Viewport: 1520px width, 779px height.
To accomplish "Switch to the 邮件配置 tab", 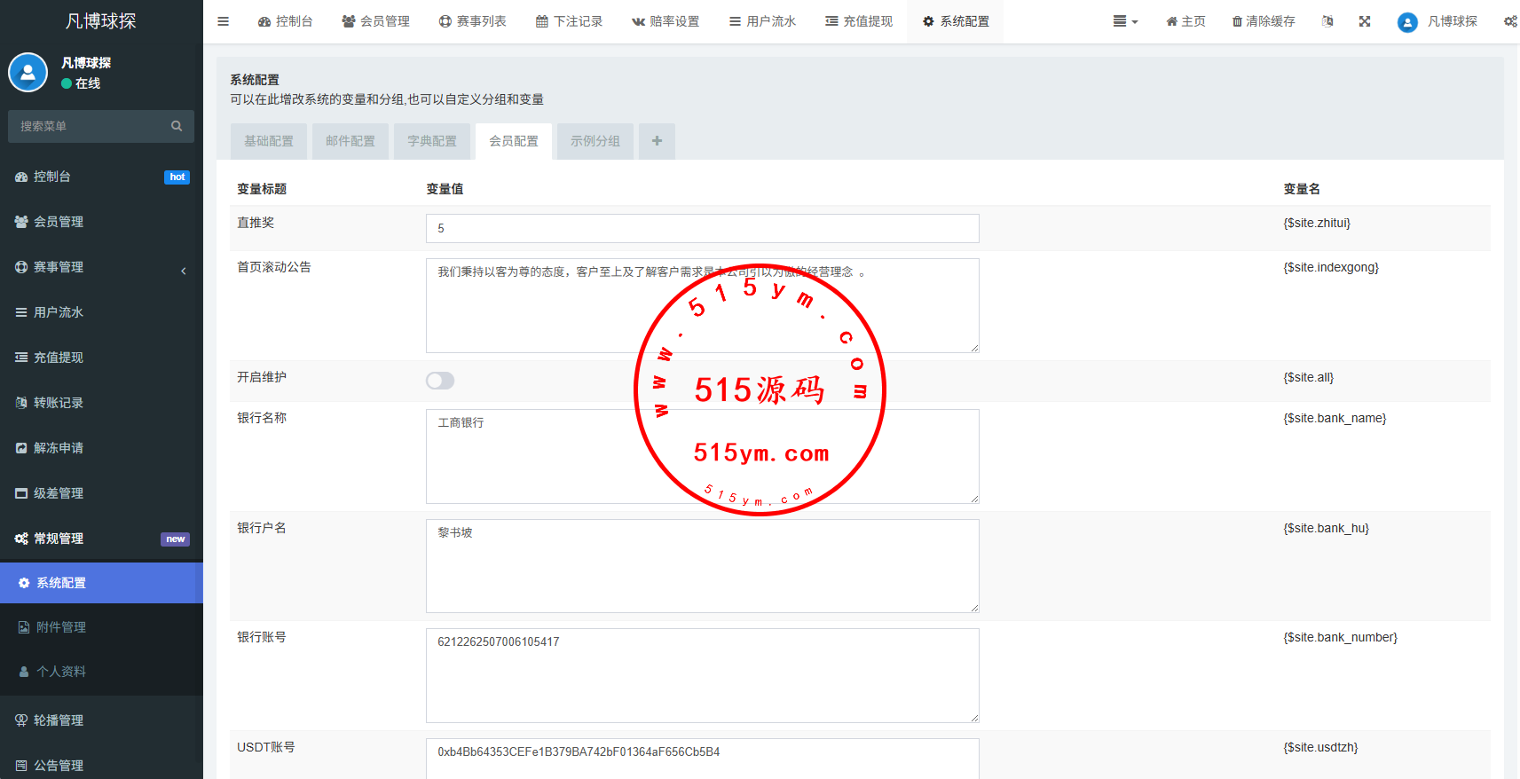I will tap(350, 141).
